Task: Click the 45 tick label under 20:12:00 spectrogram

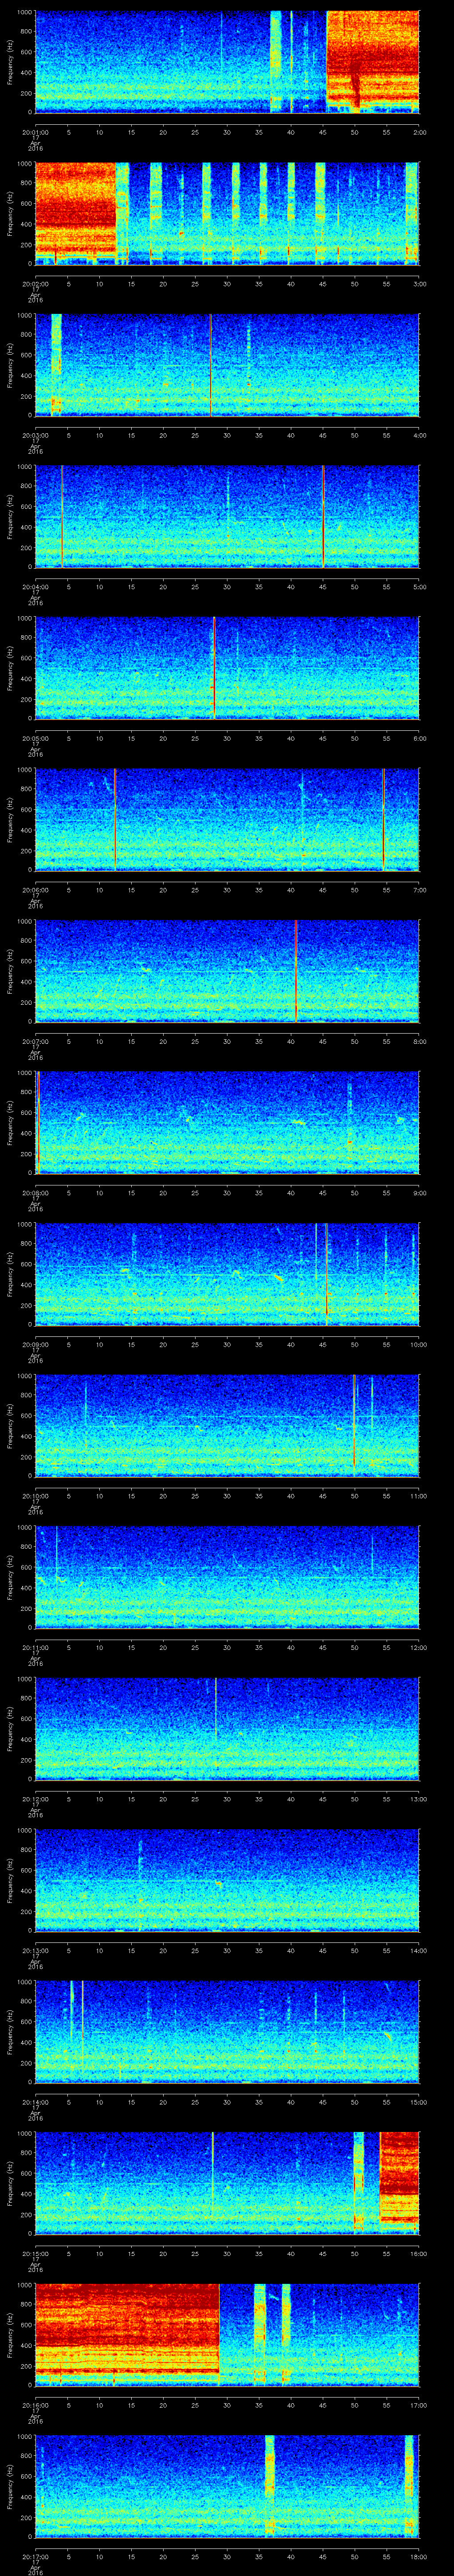Action: click(323, 1799)
